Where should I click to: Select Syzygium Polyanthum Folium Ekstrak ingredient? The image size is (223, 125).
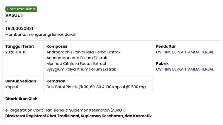coord(81,70)
